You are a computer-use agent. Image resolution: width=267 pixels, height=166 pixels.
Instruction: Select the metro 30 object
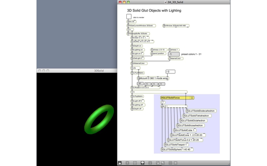click(131, 22)
